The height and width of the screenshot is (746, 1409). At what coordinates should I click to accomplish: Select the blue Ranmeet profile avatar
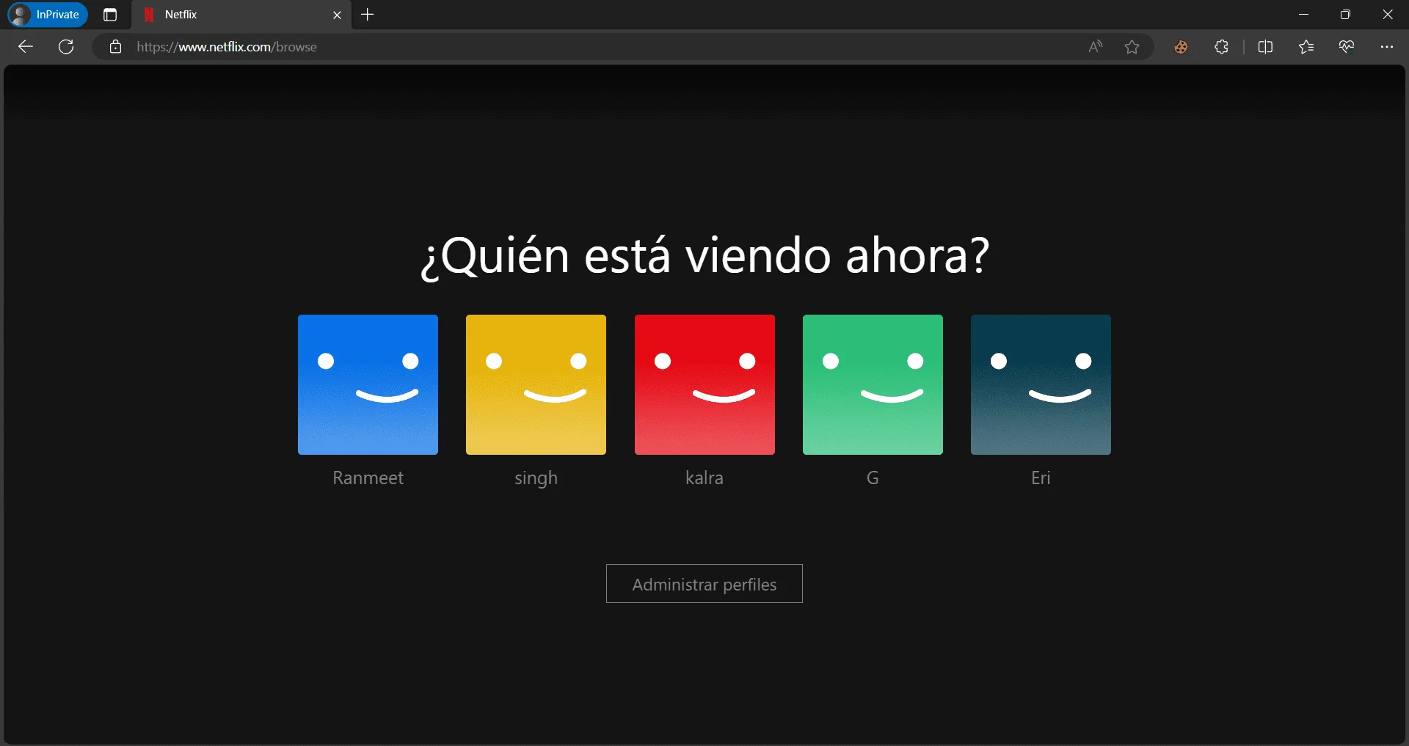point(368,384)
